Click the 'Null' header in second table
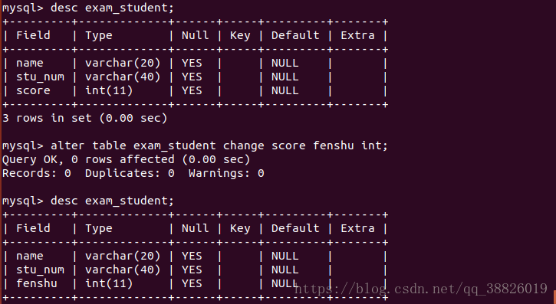 195,228
